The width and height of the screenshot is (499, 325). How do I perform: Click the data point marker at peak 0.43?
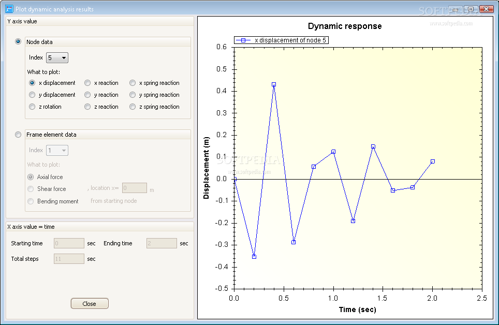point(274,84)
